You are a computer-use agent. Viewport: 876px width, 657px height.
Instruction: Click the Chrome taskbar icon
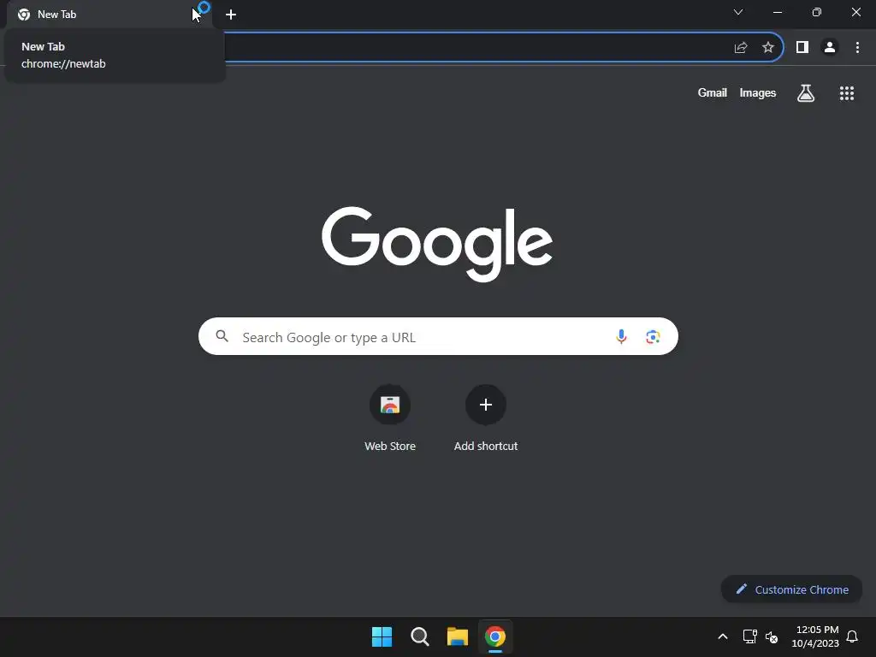[495, 636]
